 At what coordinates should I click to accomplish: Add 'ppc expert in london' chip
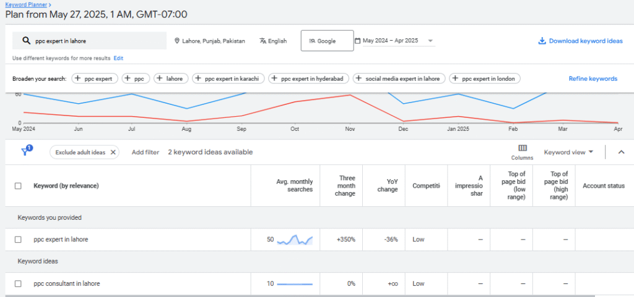coord(485,78)
